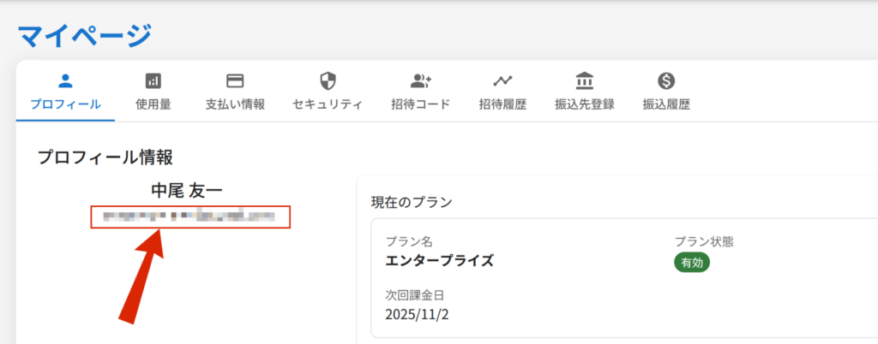
Task: Open the 振込先登録 tab label
Action: click(585, 105)
